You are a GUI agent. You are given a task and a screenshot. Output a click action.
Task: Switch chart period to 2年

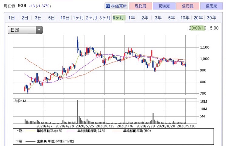(145, 18)
